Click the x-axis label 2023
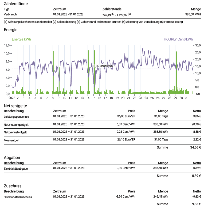This screenshot has width=208, height=208. point(12,98)
